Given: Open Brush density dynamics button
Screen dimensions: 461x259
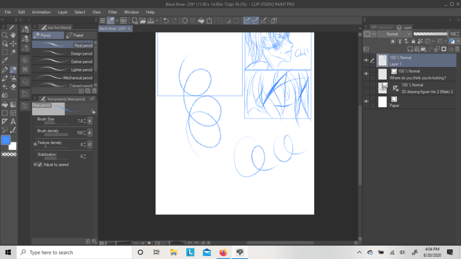Looking at the screenshot, I should 90,132.
